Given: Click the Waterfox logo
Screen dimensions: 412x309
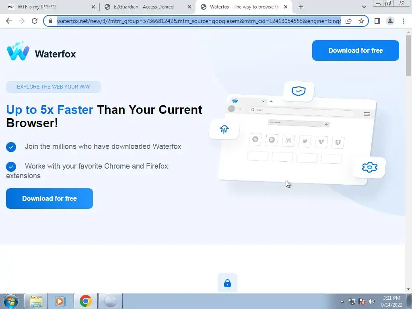Looking at the screenshot, I should 41,51.
